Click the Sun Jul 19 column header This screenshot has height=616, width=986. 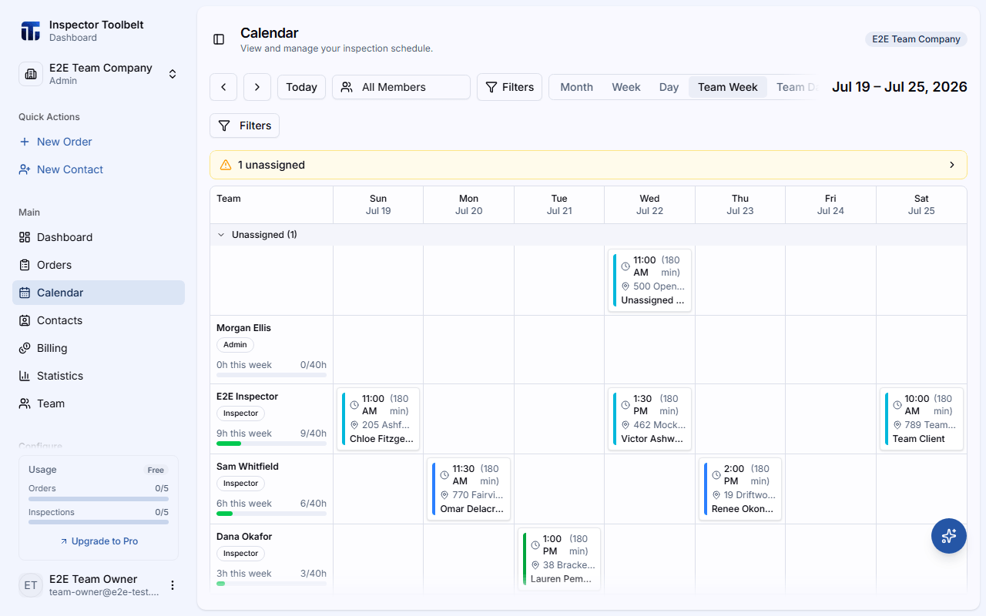click(x=378, y=205)
